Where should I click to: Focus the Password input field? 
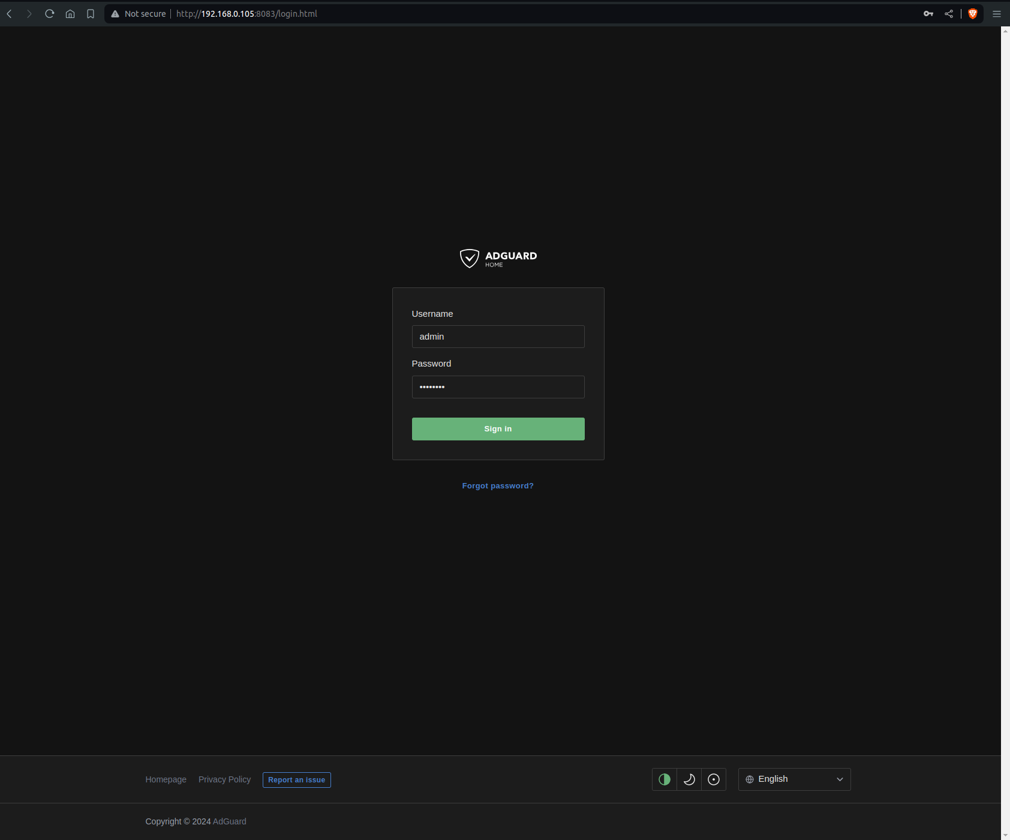tap(498, 387)
